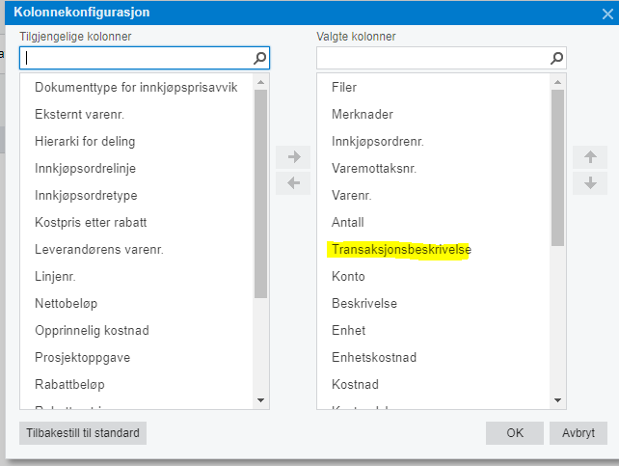619x466 pixels.
Task: Click the left arrow to remove column
Action: [x=293, y=183]
